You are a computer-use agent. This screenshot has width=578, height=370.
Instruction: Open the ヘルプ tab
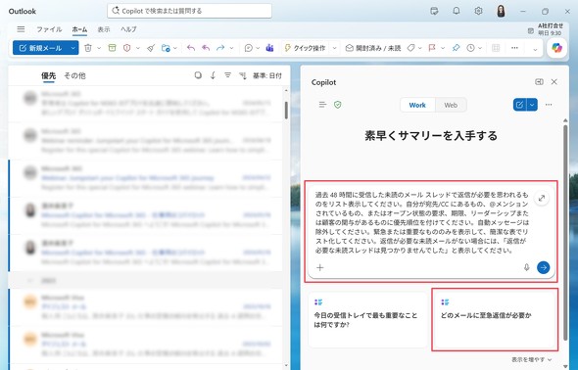tap(128, 29)
